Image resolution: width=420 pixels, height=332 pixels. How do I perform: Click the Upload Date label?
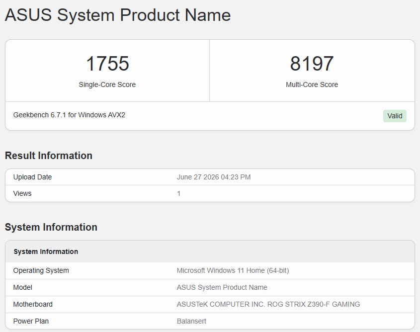(32, 177)
